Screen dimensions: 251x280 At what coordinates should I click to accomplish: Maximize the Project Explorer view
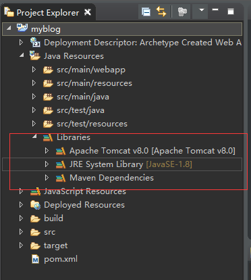click(x=231, y=11)
